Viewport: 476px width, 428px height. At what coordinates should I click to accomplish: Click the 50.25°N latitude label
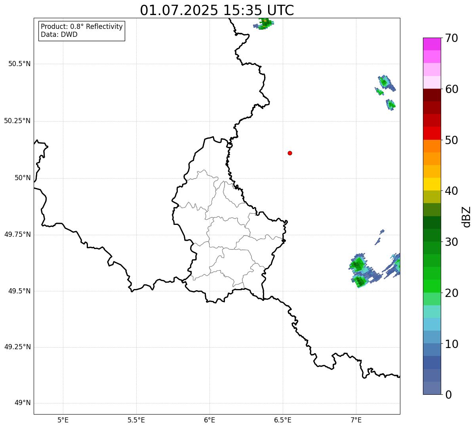(x=17, y=121)
